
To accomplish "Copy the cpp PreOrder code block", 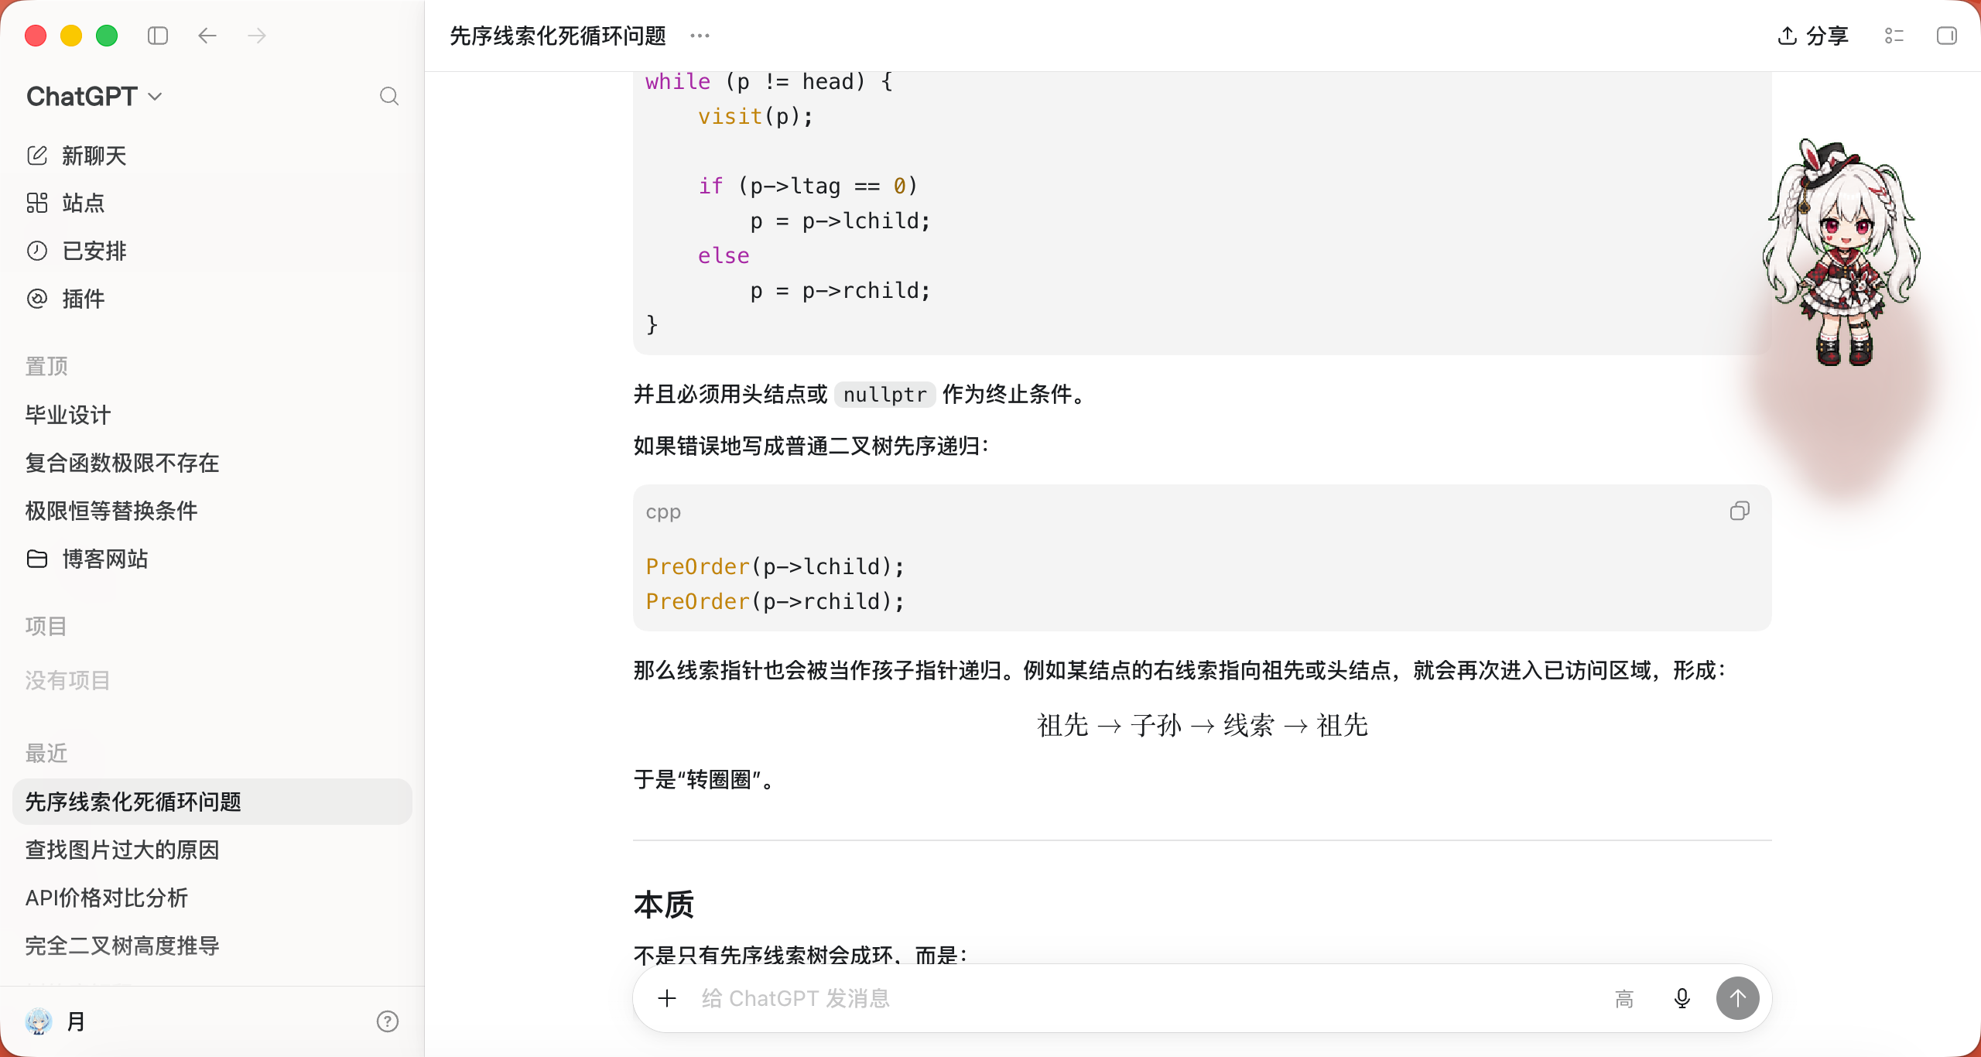I will pos(1740,511).
